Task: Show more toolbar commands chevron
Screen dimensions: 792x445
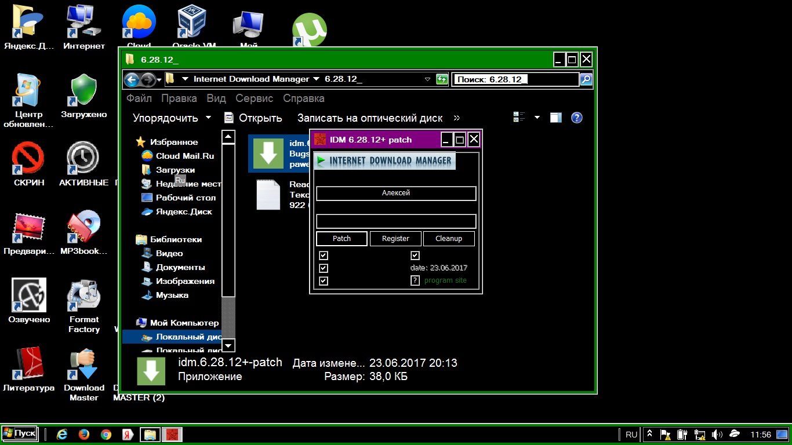Action: [x=457, y=118]
